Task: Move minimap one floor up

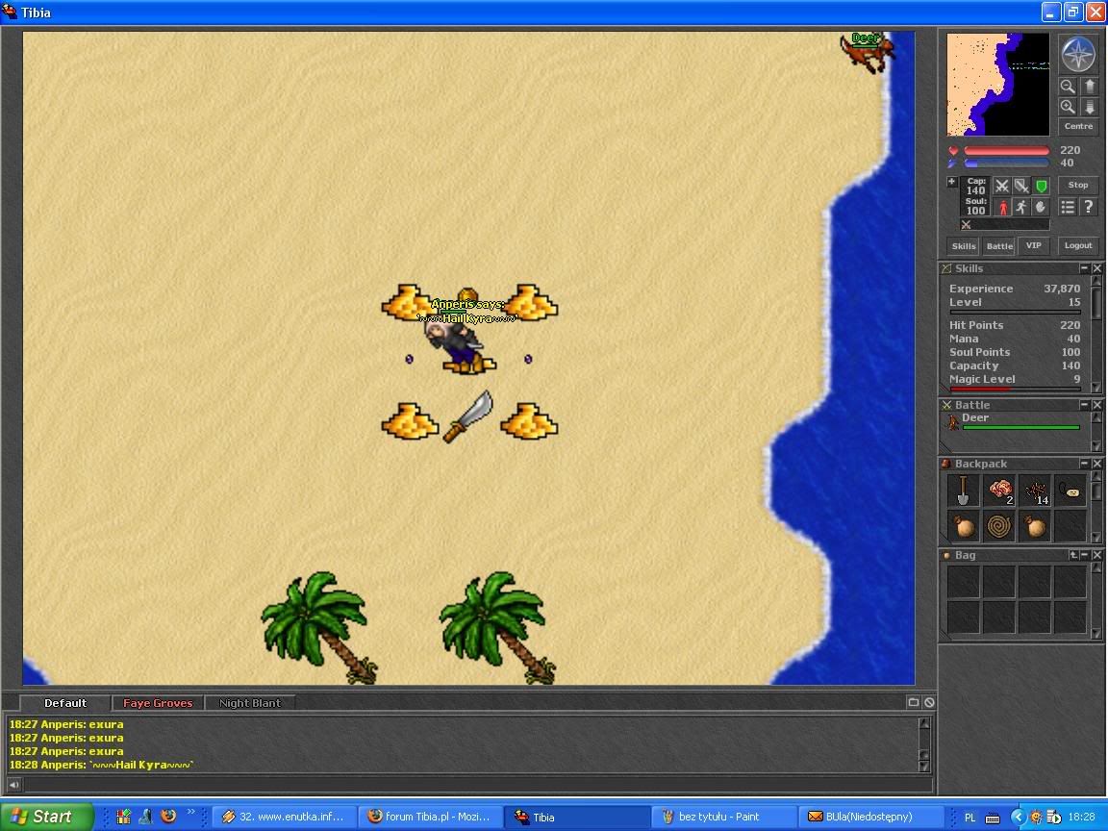Action: [x=1089, y=87]
